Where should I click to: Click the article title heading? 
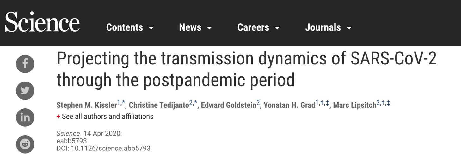point(246,69)
